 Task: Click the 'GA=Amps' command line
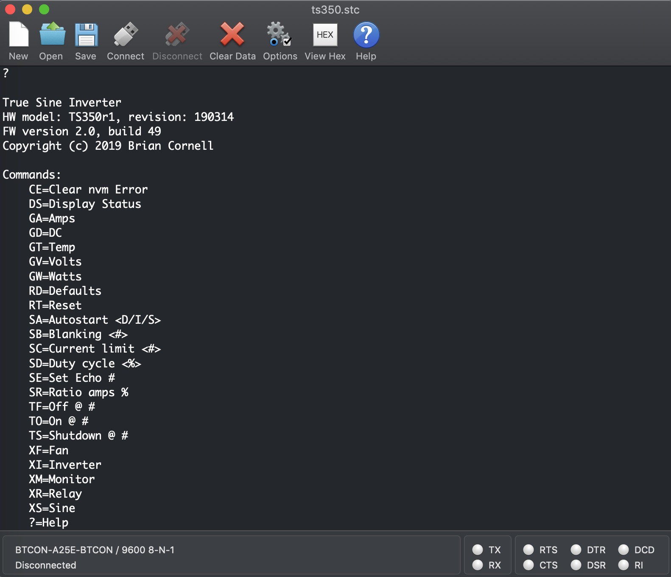point(52,218)
